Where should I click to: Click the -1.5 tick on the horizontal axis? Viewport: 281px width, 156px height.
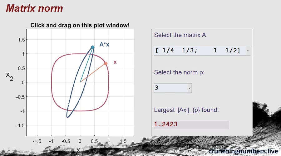click(x=37, y=141)
